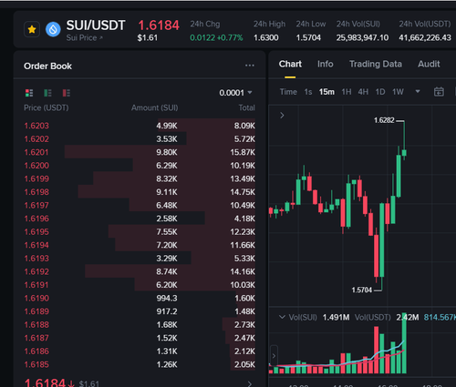Click the Total column header

(247, 107)
